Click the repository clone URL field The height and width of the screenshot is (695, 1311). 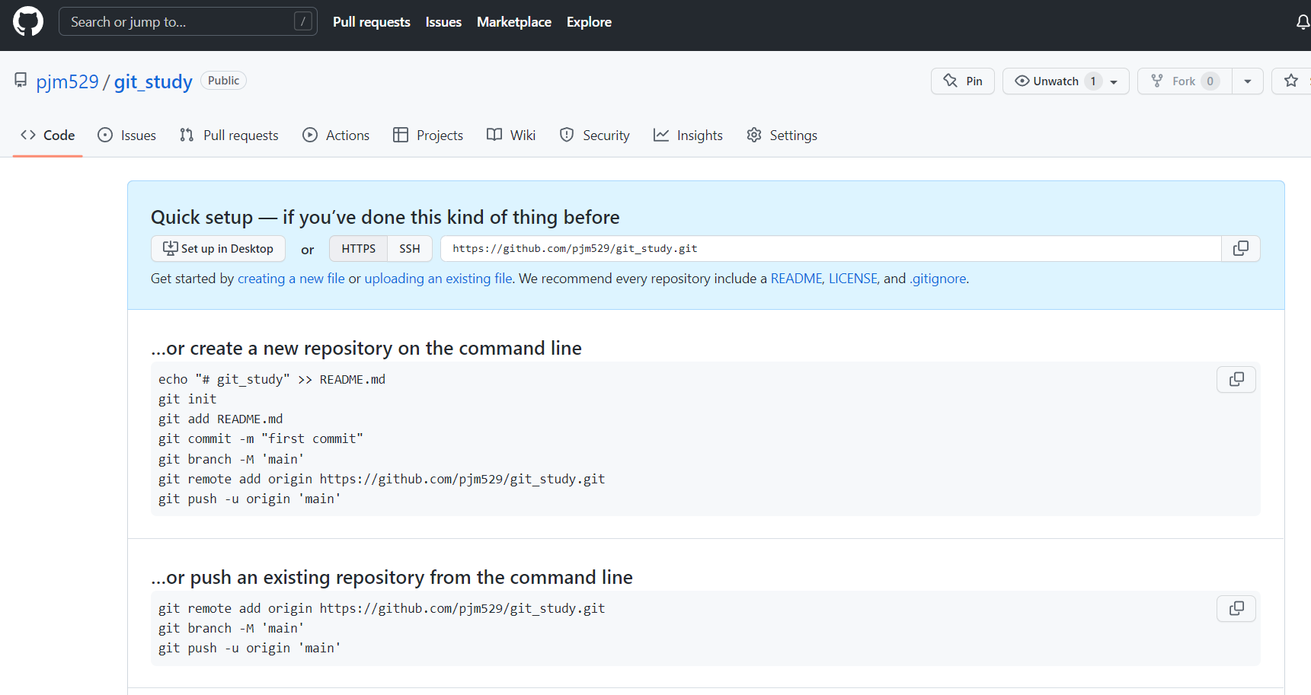(831, 248)
